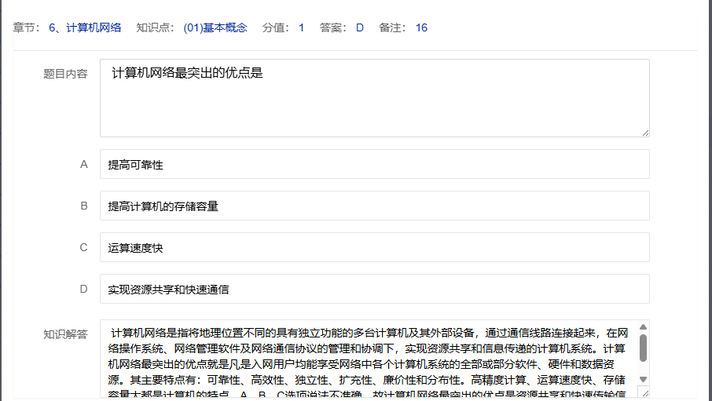The width and height of the screenshot is (712, 401).
Task: Focus option C field "运算速度快"
Action: [x=374, y=248]
